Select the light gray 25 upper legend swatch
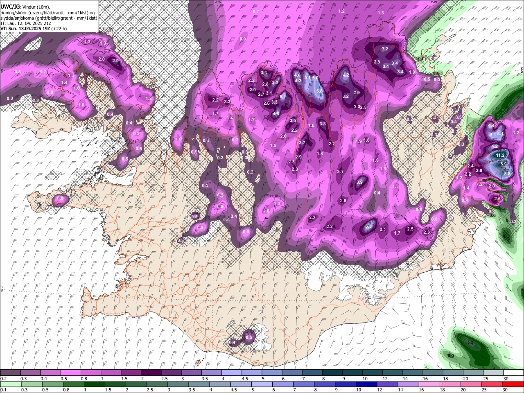 tap(493, 373)
